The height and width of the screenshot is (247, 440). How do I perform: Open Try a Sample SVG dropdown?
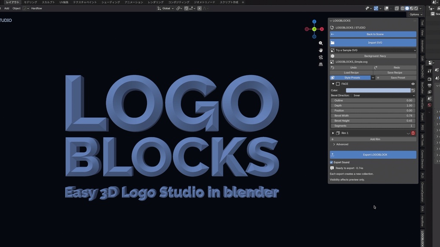(x=373, y=50)
